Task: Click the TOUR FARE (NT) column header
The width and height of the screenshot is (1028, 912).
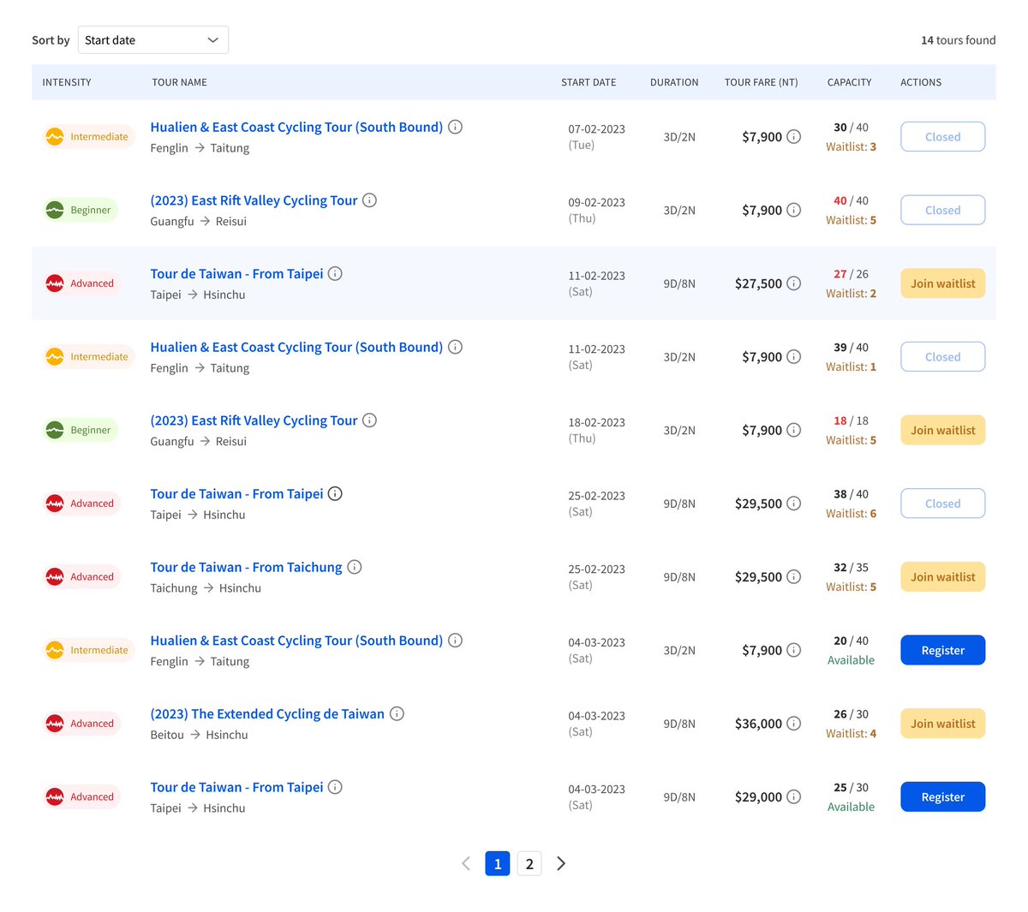Action: 762,82
